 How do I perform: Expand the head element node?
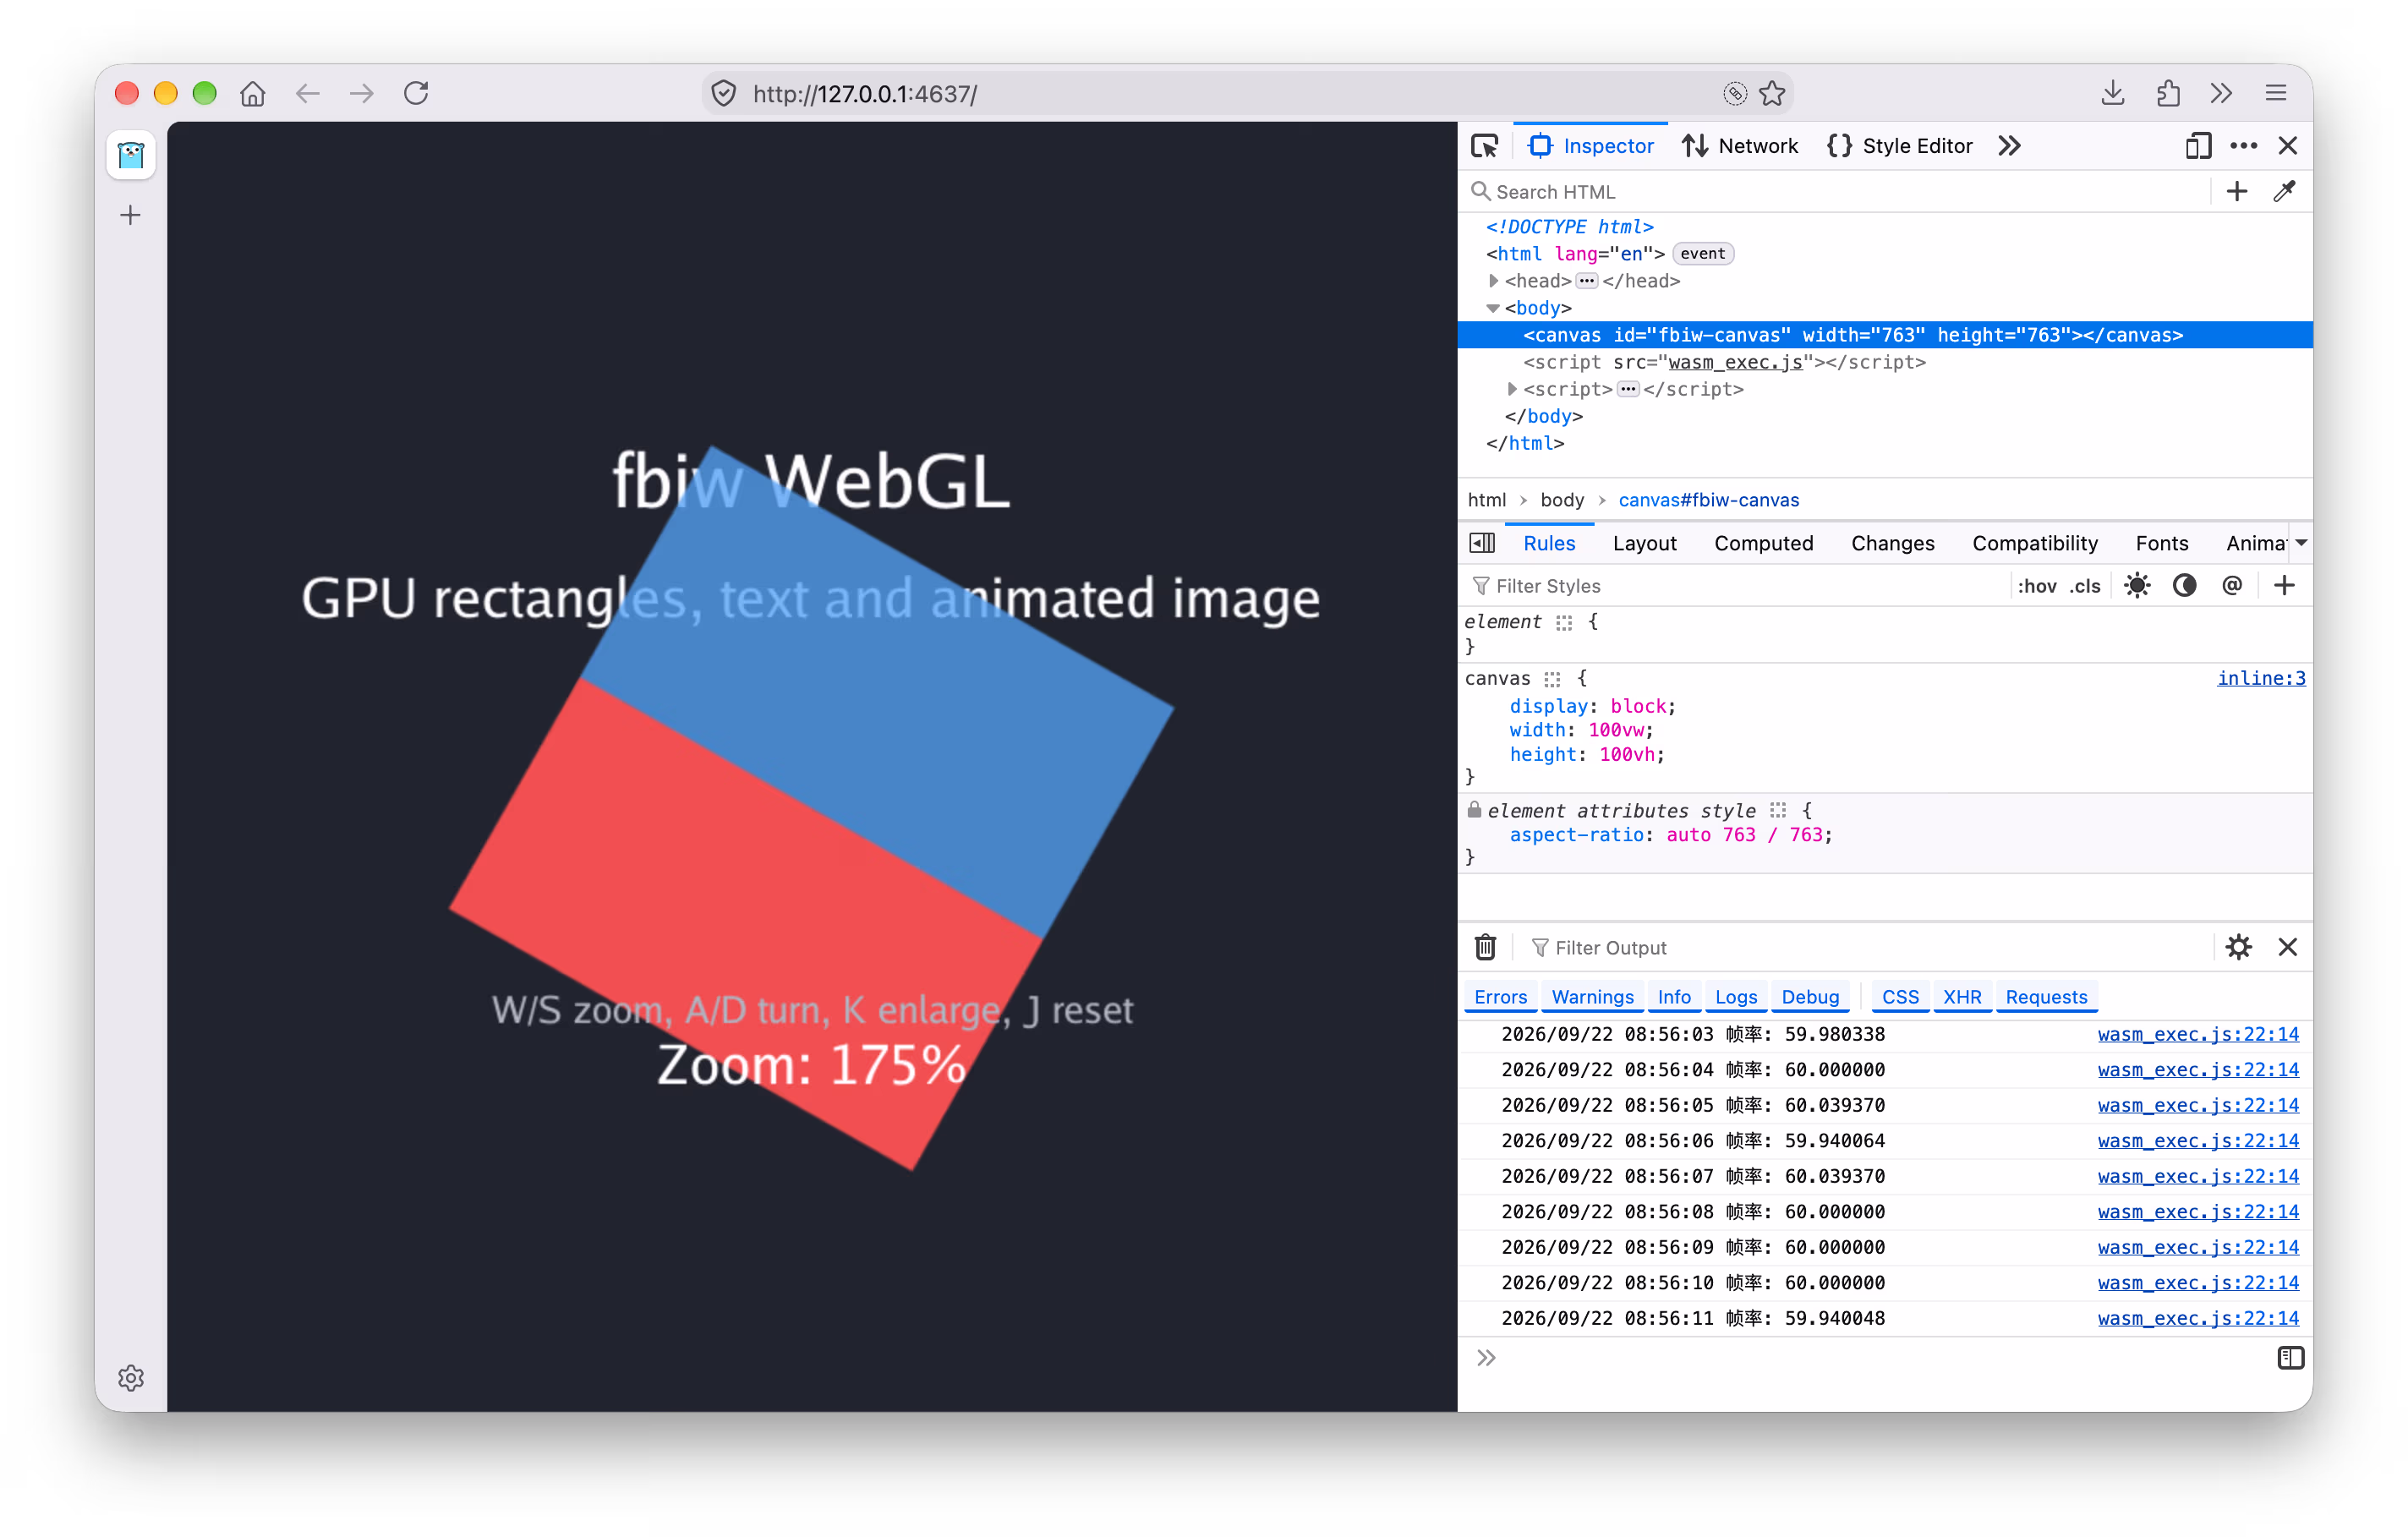tap(1493, 281)
